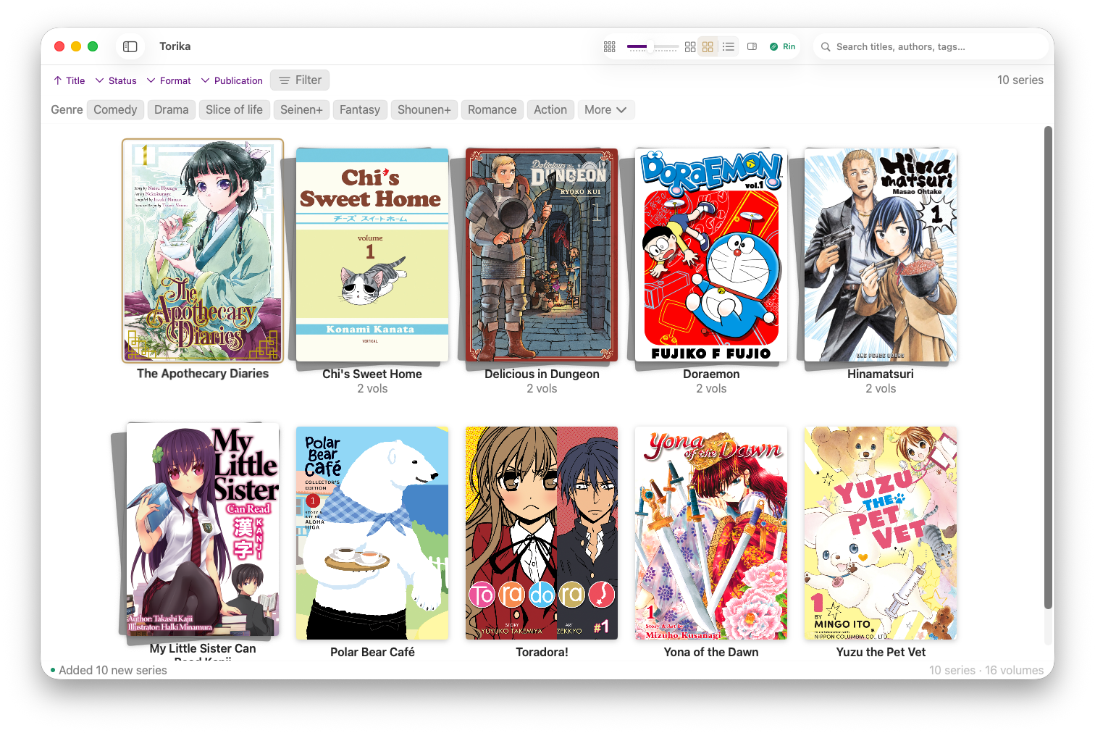Open Yuzu the Pet Vet cover
Screen dimensions: 1095x733
881,533
